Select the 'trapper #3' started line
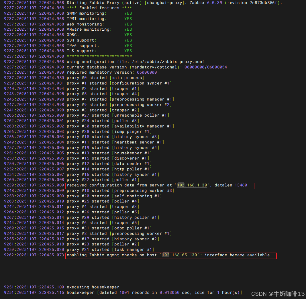The width and height of the screenshot is (306, 299). pos(72,206)
